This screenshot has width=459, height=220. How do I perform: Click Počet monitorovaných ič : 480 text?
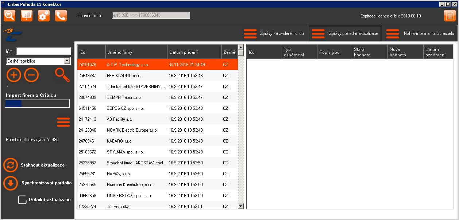[x=32, y=139]
